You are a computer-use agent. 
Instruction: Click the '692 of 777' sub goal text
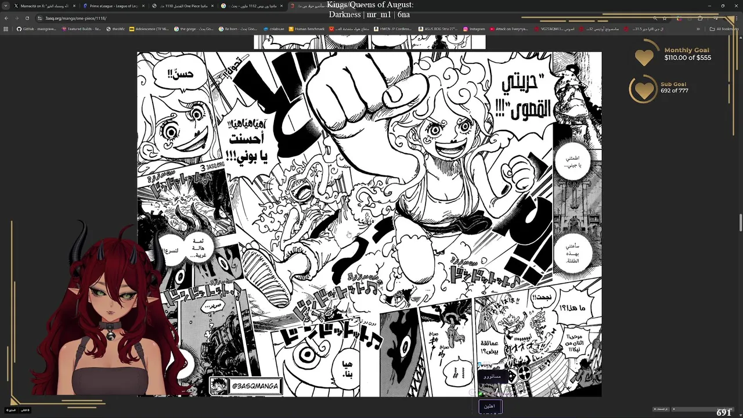pos(674,91)
